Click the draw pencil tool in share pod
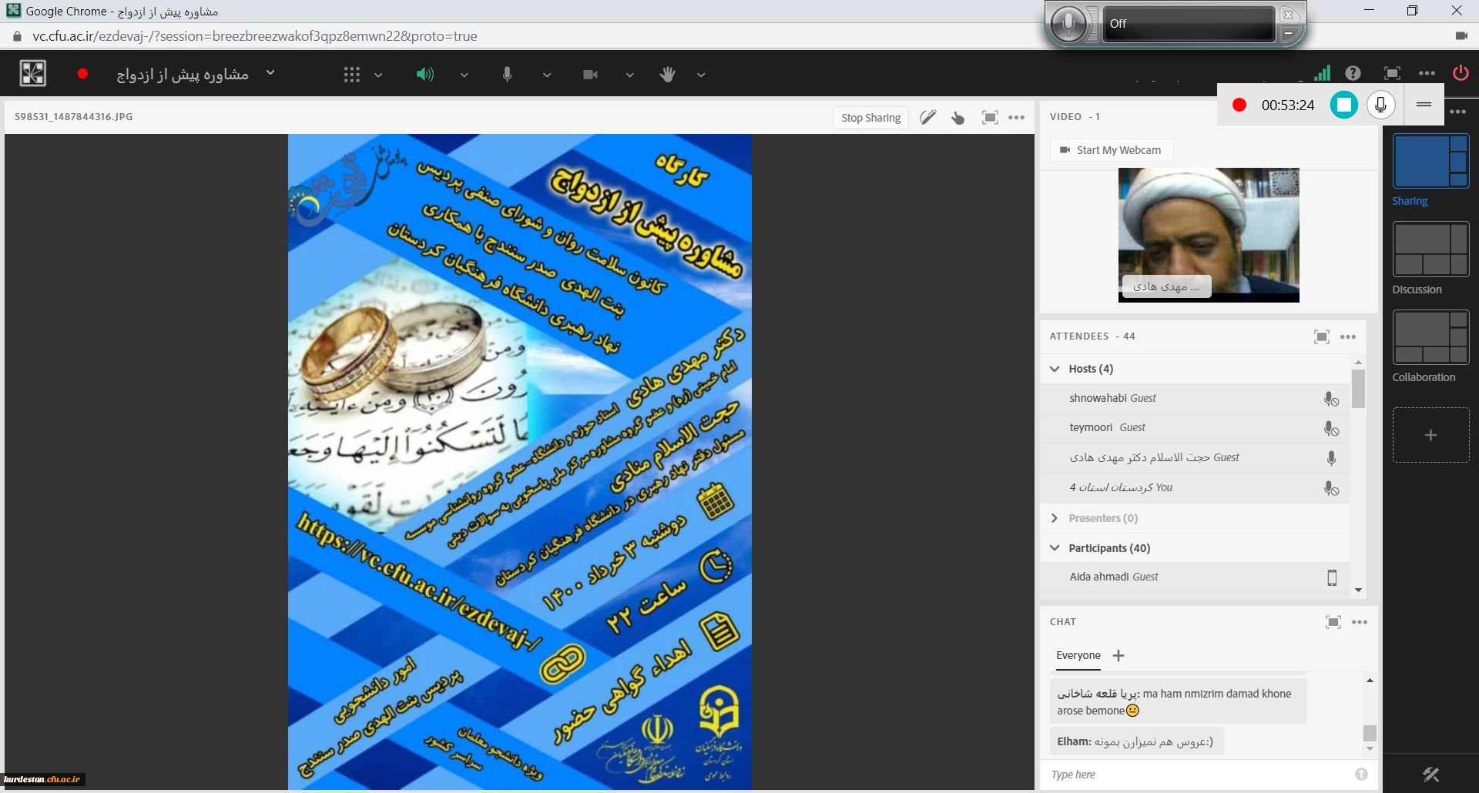Viewport: 1479px width, 793px height. coord(928,118)
